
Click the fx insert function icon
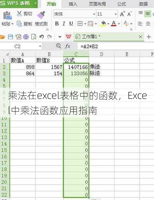[67, 46]
